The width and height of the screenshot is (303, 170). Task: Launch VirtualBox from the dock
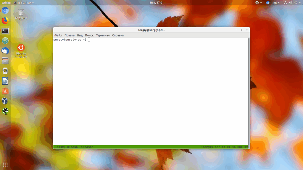pos(5,101)
